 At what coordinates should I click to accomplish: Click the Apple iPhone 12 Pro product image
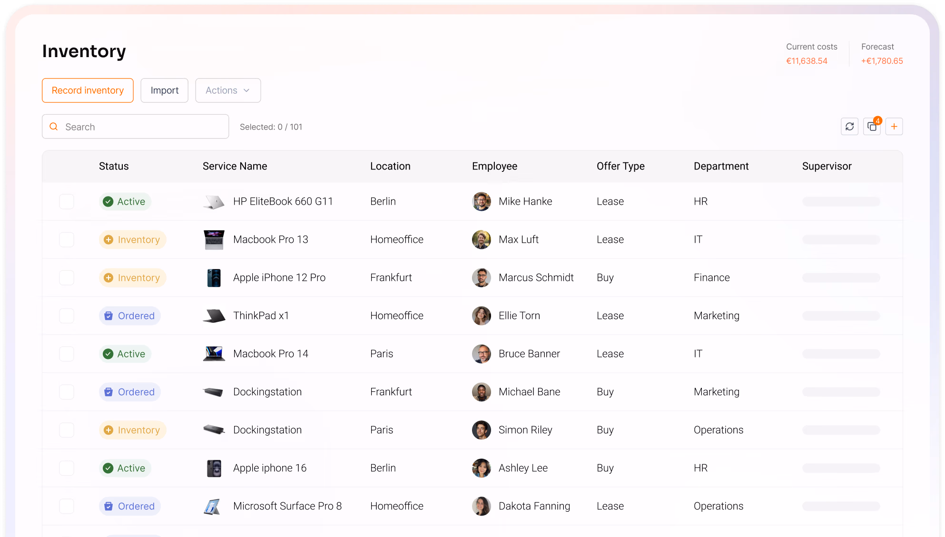tap(214, 278)
